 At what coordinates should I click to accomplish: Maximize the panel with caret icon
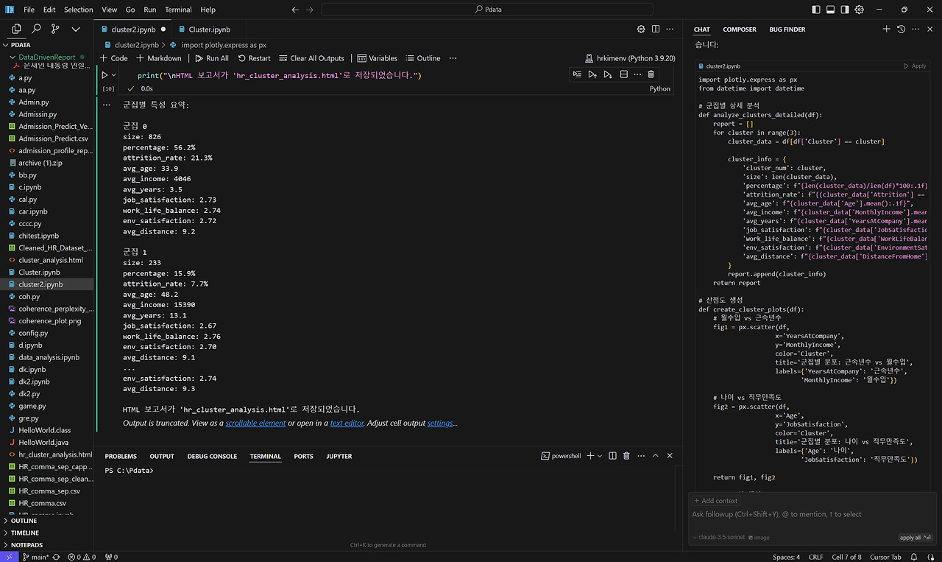655,456
